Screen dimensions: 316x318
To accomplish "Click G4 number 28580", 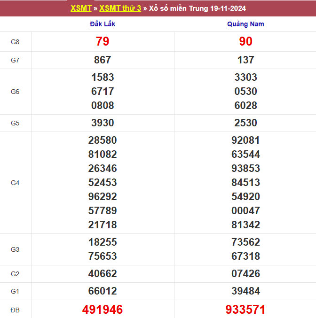I will coord(103,140).
